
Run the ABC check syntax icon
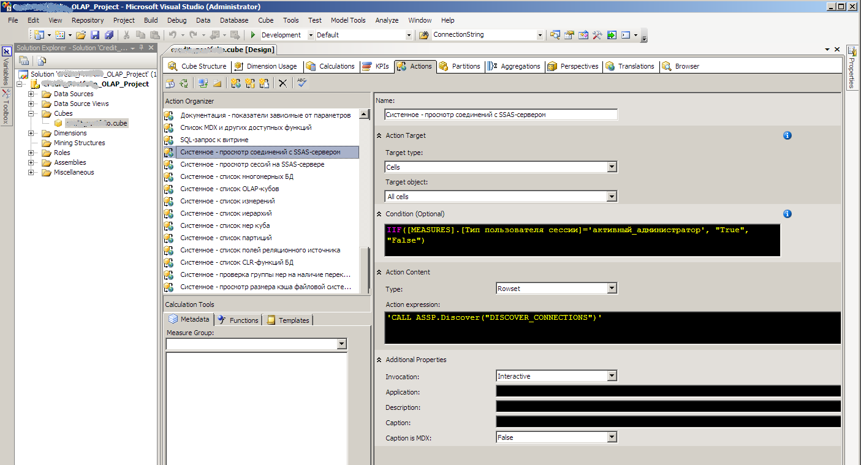pyautogui.click(x=302, y=83)
